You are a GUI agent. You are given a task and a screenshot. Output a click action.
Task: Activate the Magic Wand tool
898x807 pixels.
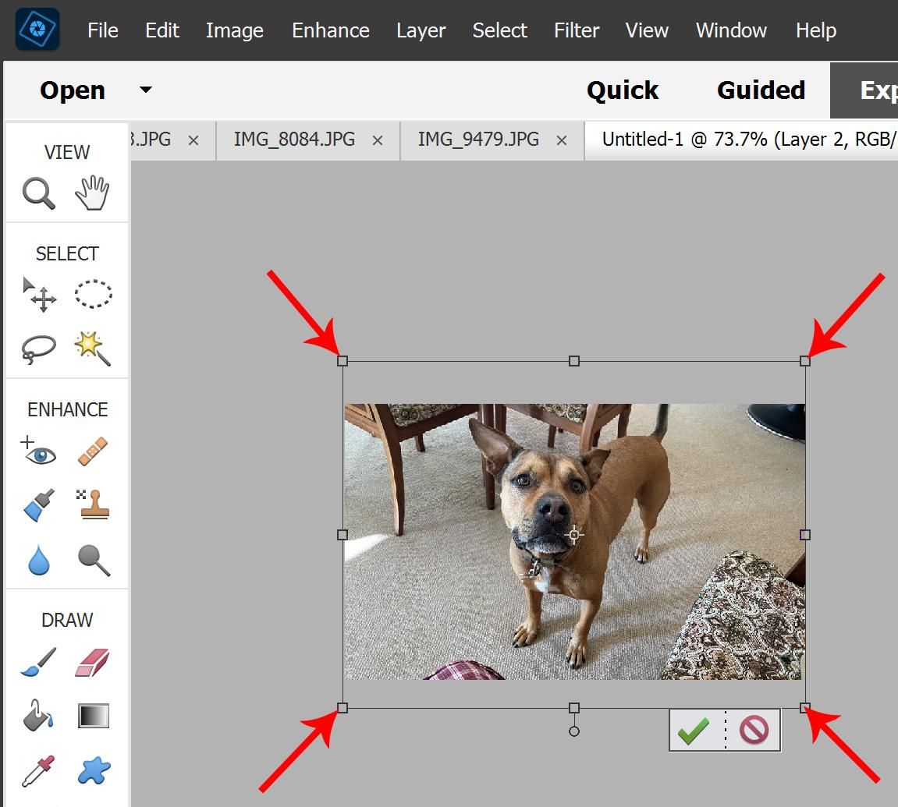[x=92, y=349]
